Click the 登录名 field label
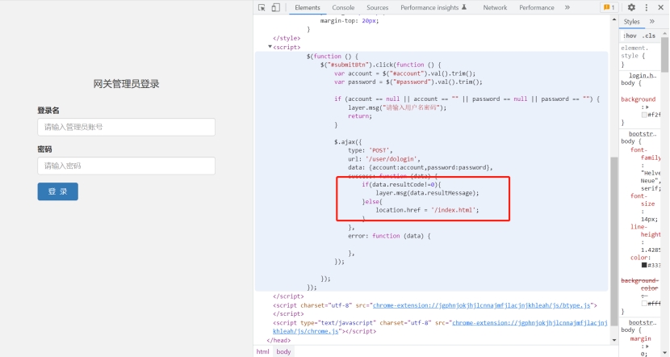 point(48,111)
